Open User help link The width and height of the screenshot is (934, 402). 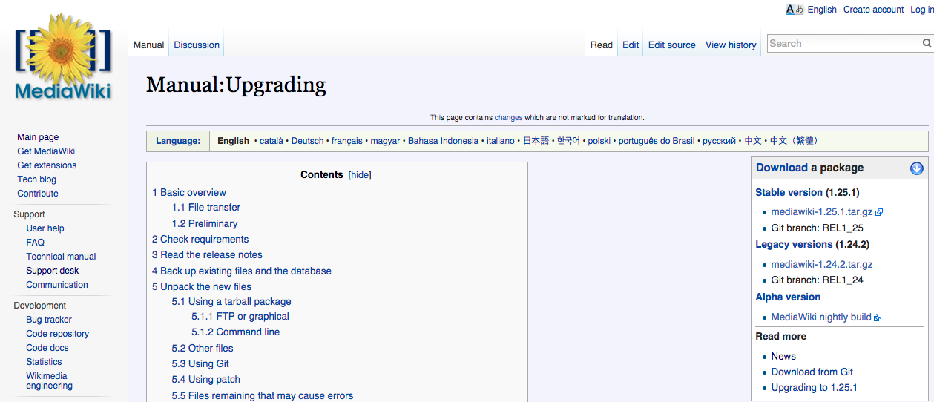pyautogui.click(x=45, y=228)
